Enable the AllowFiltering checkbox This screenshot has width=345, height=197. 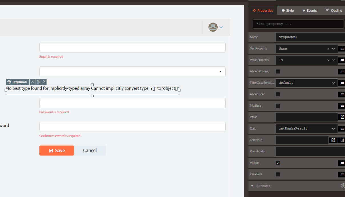(x=278, y=71)
